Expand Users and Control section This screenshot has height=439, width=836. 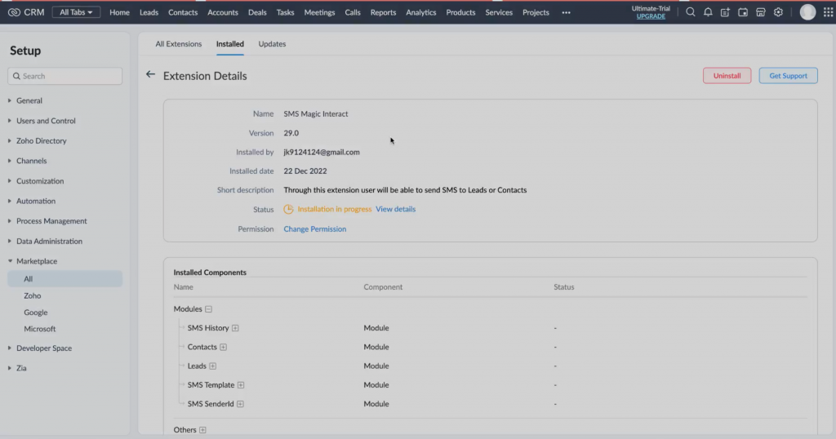tap(10, 121)
